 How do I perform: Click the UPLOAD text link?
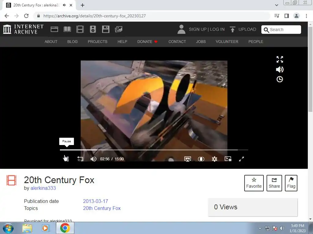click(x=247, y=29)
